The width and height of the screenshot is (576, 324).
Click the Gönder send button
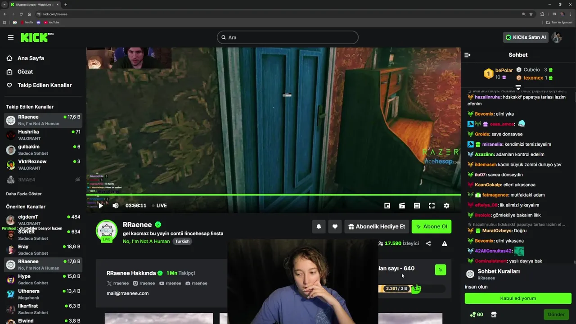(556, 315)
